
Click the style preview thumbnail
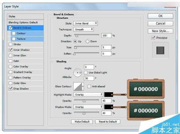160,50
